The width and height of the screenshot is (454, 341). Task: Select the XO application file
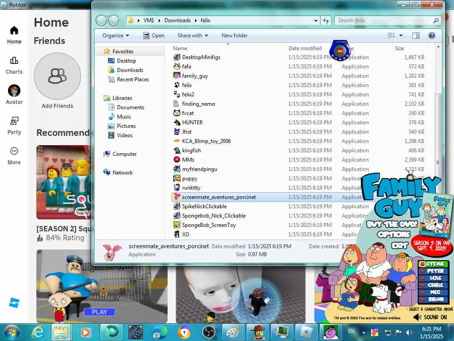[x=185, y=234]
